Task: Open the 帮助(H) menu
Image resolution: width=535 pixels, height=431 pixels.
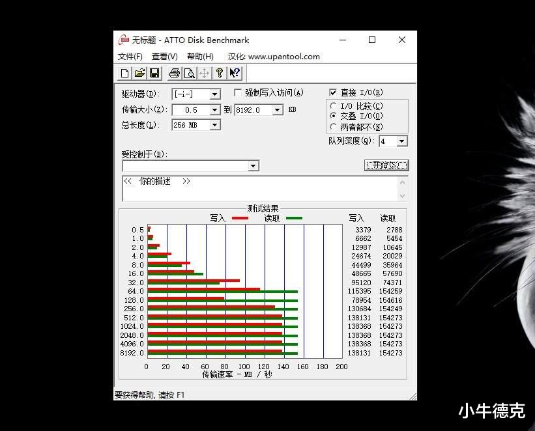Action: click(200, 56)
